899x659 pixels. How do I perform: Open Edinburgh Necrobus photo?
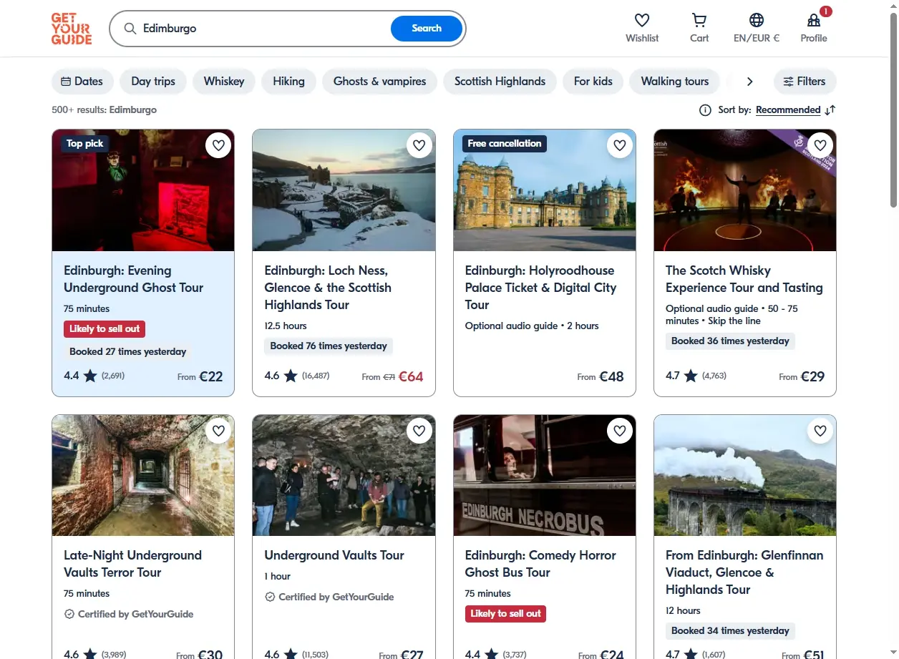tap(545, 475)
